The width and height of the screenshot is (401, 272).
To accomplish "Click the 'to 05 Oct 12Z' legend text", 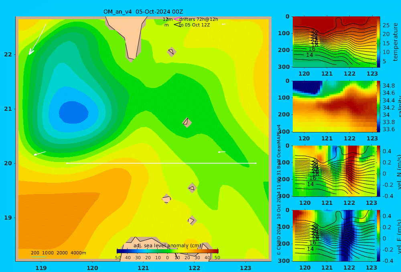I will [x=194, y=25].
